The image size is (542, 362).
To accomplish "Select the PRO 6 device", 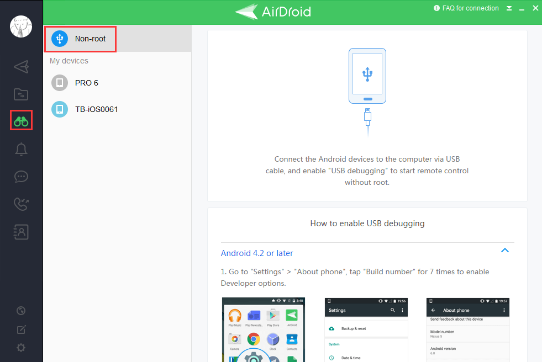I will point(118,83).
